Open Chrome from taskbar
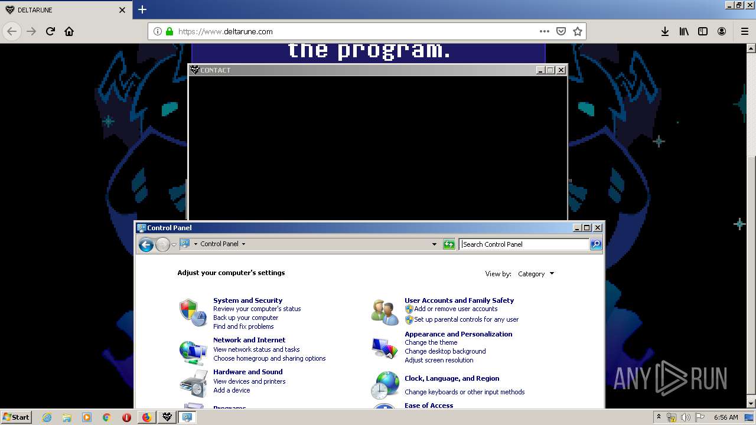Screen dimensions: 756x425 [106, 417]
